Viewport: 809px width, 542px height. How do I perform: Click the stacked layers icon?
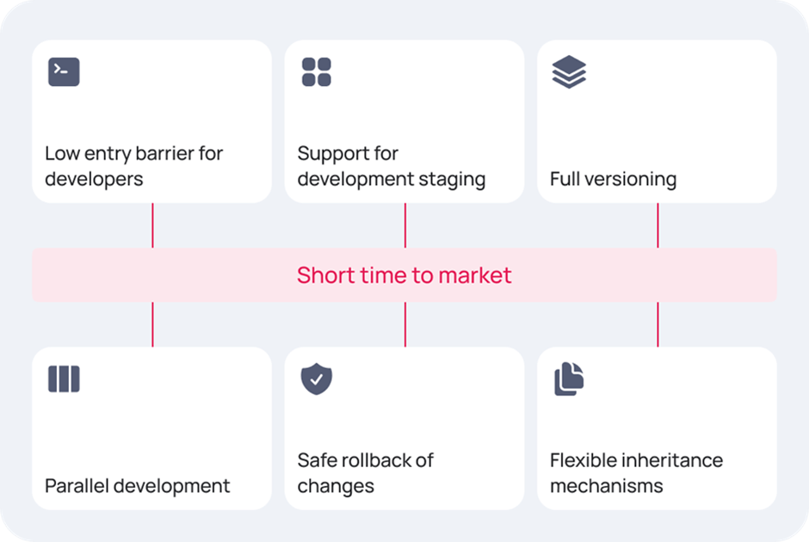[x=569, y=71]
